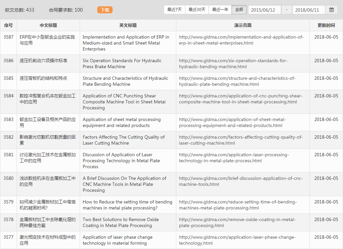Click English title Implementation and Application of ERP
Screen dimensions: 343x249
click(x=126, y=43)
